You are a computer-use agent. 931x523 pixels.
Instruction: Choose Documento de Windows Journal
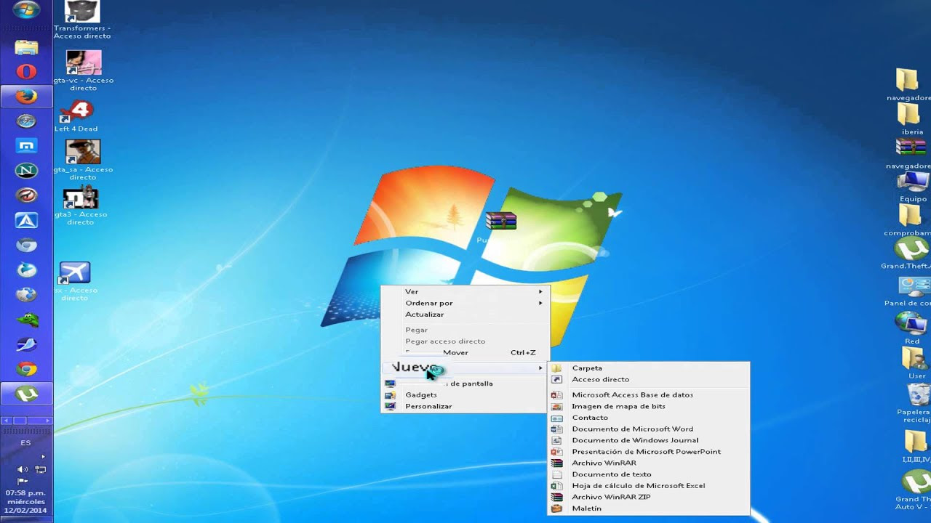point(649,440)
